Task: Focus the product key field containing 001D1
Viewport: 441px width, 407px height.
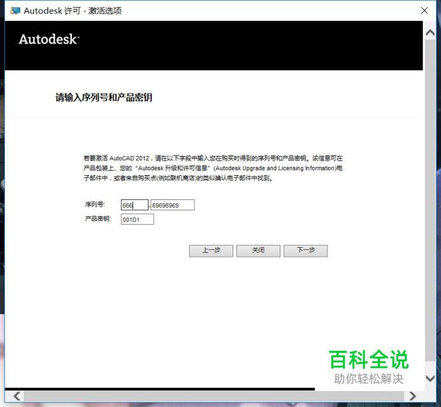Action: 137,219
